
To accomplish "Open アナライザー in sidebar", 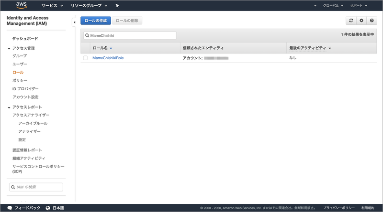I will click(29, 132).
